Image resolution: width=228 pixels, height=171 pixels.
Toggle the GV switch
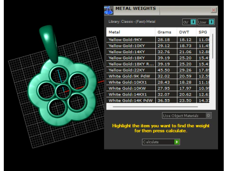pyautogui.click(x=190, y=22)
